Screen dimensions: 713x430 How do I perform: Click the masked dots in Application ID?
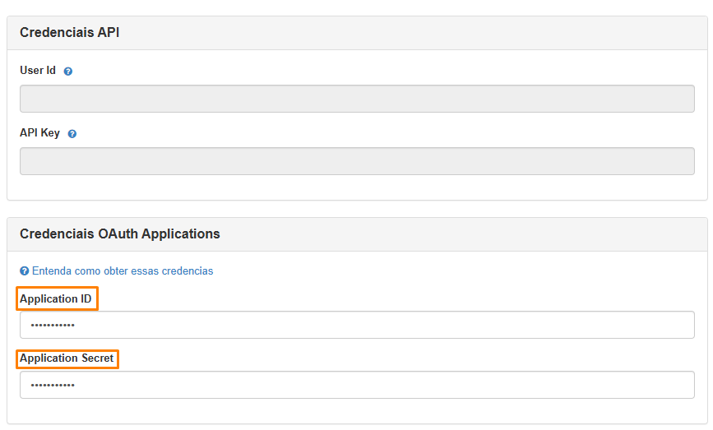click(x=53, y=326)
